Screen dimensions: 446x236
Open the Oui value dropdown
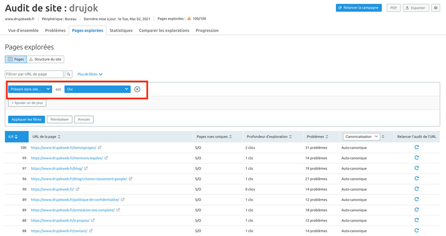pyautogui.click(x=98, y=89)
